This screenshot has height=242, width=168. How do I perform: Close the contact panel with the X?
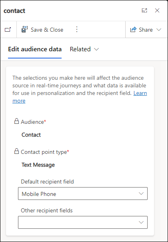(157, 10)
